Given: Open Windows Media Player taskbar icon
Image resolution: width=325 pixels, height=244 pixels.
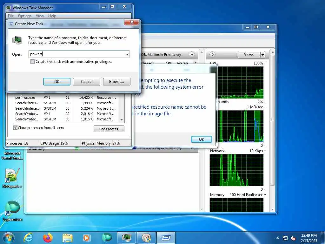Looking at the screenshot, I should [x=87, y=238].
